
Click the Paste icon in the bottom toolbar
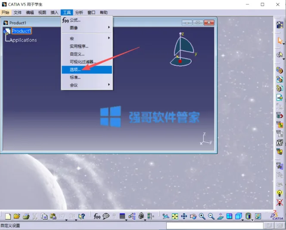[53, 216]
